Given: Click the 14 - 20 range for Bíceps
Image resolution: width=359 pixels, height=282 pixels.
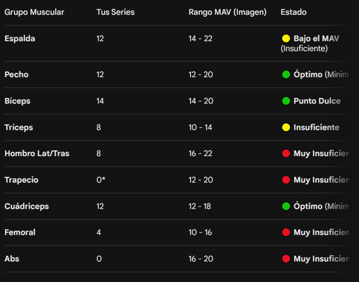Looking at the screenshot, I should pyautogui.click(x=201, y=101).
